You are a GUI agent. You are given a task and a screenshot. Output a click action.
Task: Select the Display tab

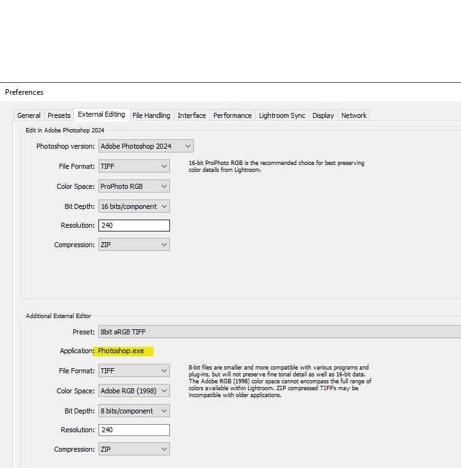323,115
